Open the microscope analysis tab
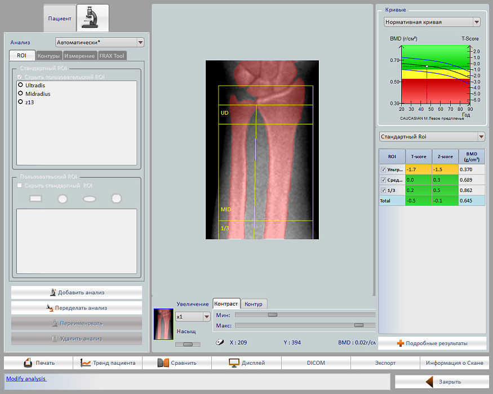 [92, 18]
